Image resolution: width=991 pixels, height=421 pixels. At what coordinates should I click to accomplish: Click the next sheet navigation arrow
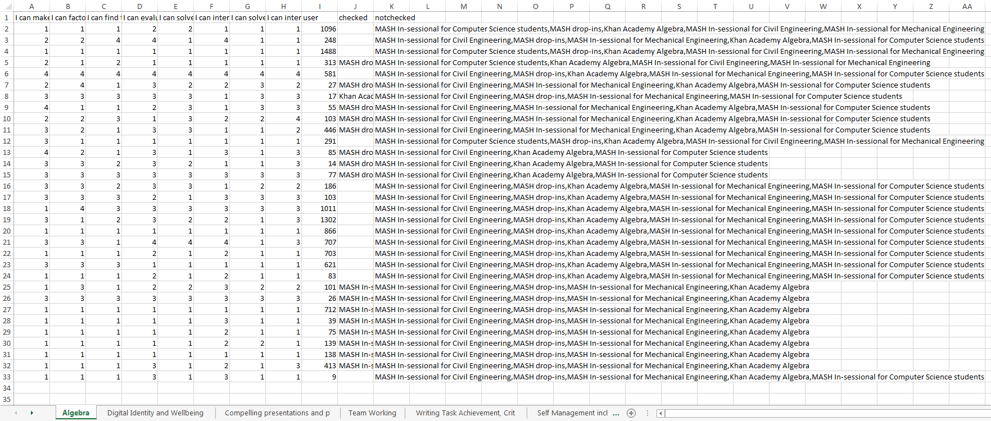pyautogui.click(x=31, y=413)
